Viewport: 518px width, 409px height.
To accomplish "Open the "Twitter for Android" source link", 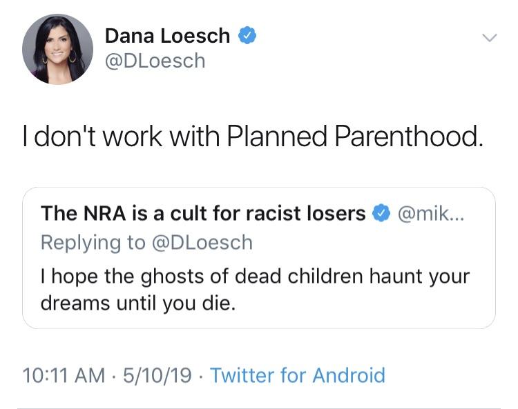I will coord(297,375).
